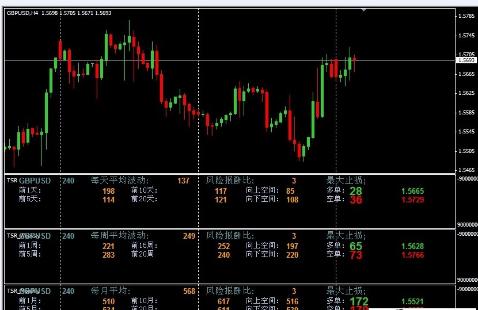Select the monthly long stop value 172
Viewport: 478px width, 310px height.
359,301
